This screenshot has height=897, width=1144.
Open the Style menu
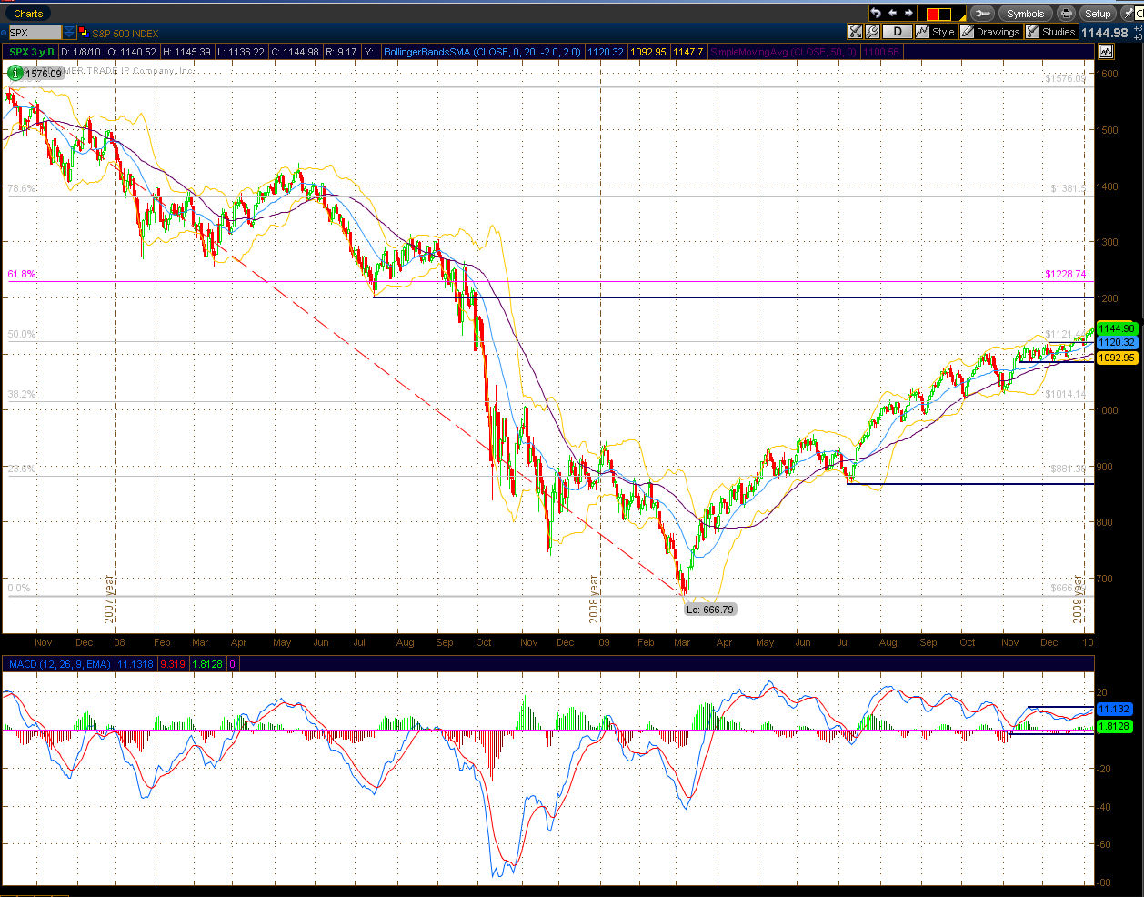click(x=936, y=32)
